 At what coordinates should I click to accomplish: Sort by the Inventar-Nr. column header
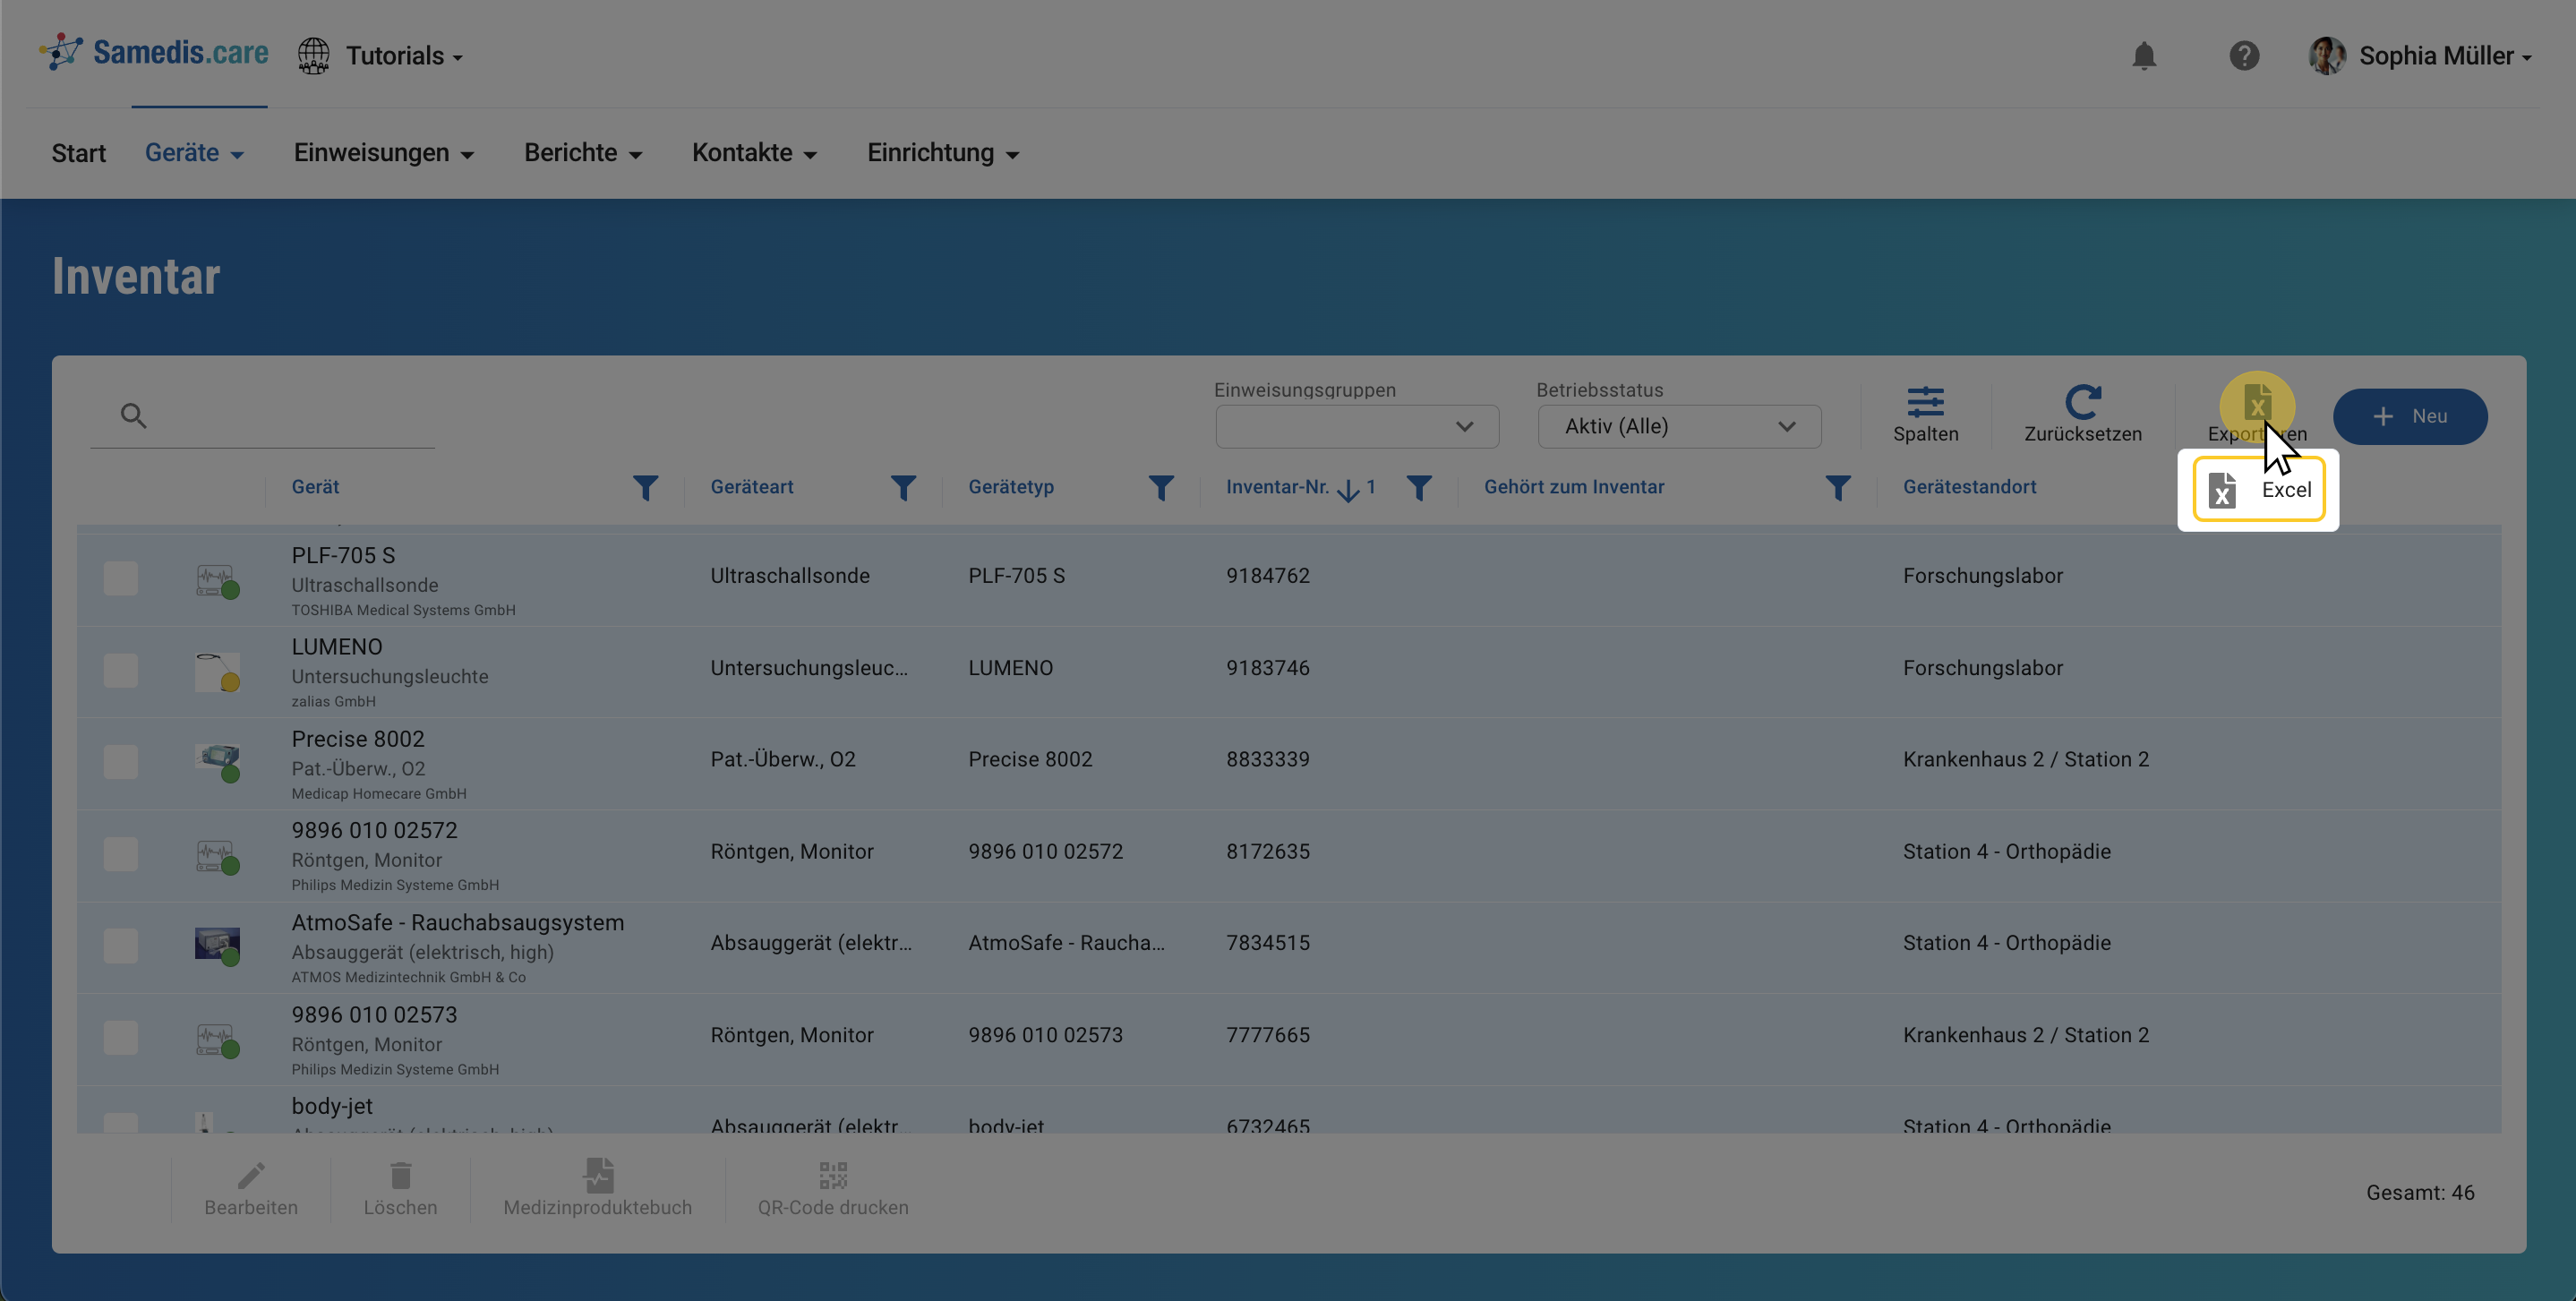click(1277, 487)
